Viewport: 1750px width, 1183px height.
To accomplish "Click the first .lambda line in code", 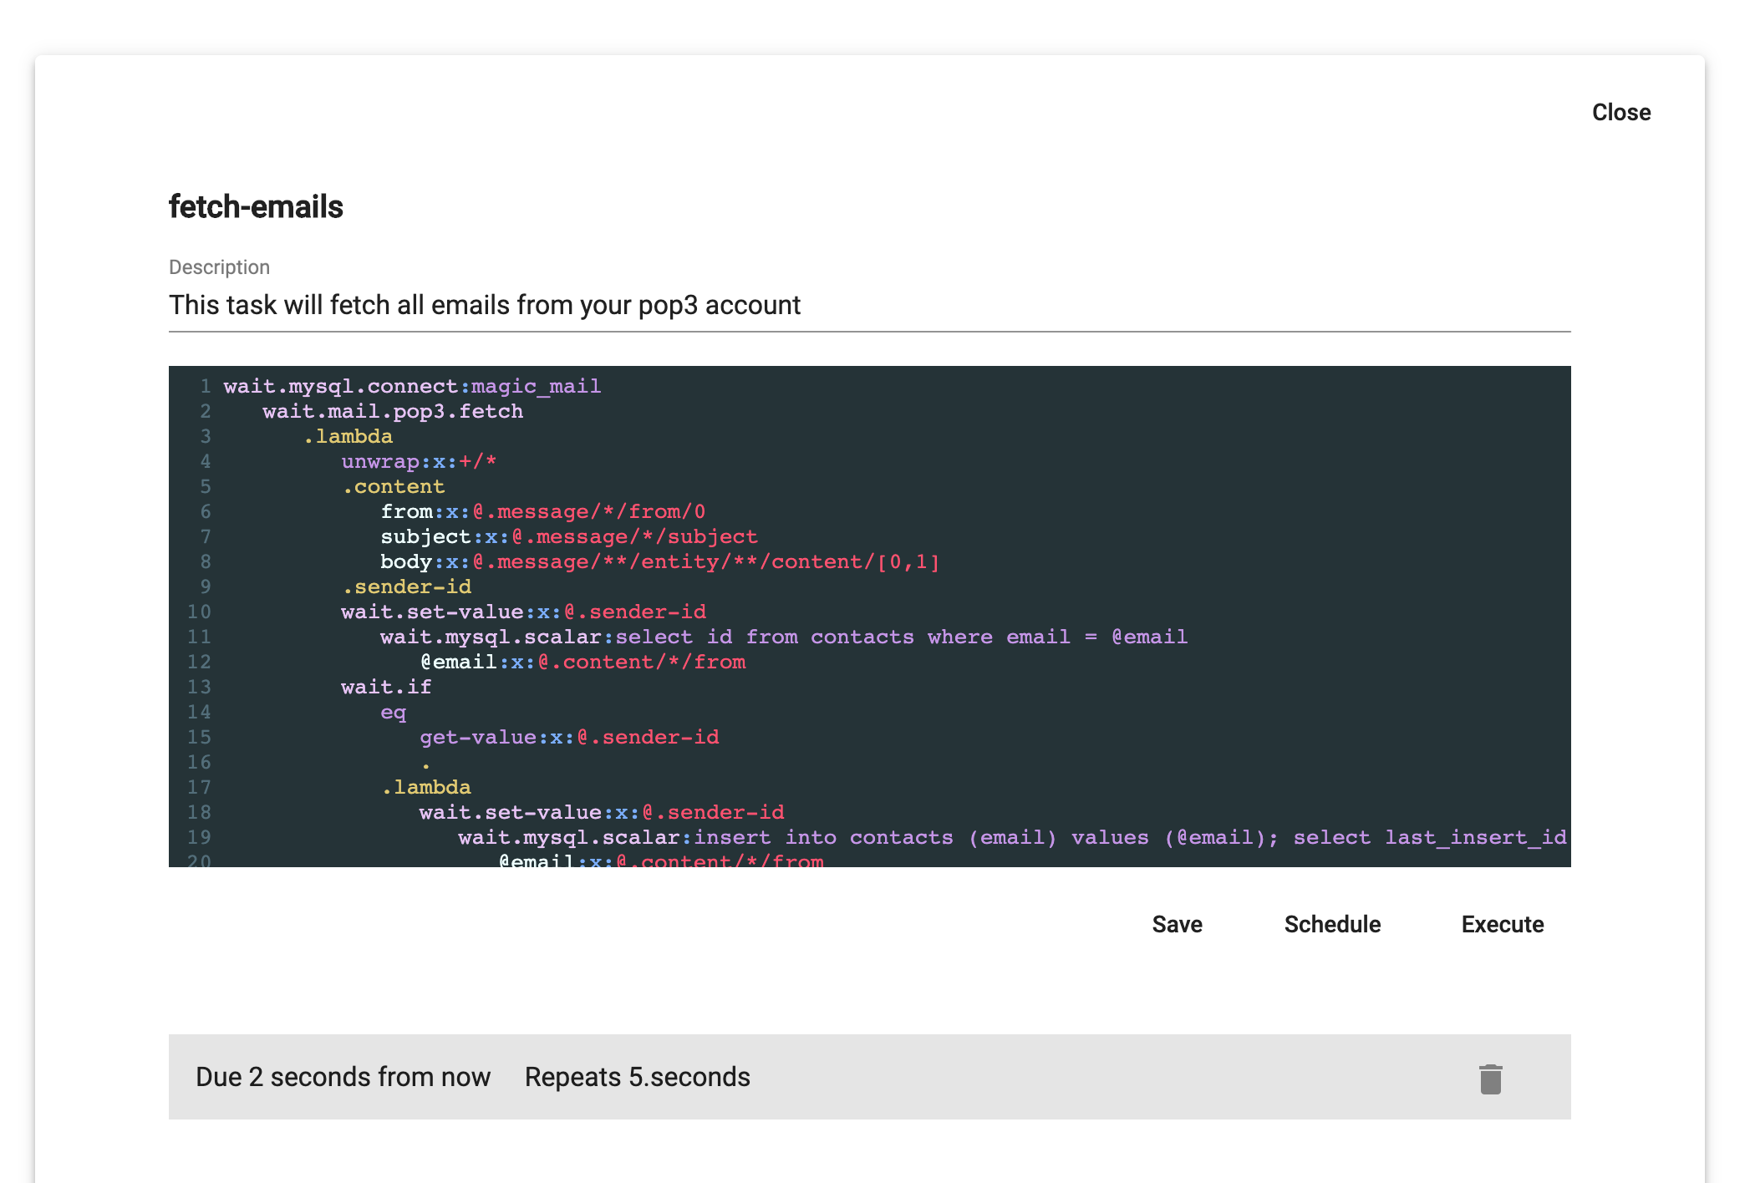I will [348, 436].
